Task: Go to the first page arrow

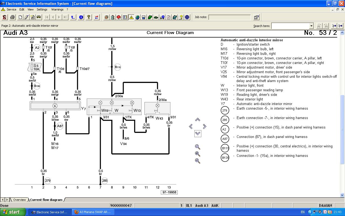Action: tap(47, 17)
